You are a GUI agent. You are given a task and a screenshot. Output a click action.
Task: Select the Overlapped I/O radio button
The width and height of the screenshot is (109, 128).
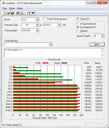78,27
